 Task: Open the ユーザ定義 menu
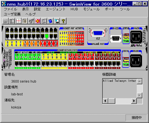pyautogui.click(x=12, y=14)
